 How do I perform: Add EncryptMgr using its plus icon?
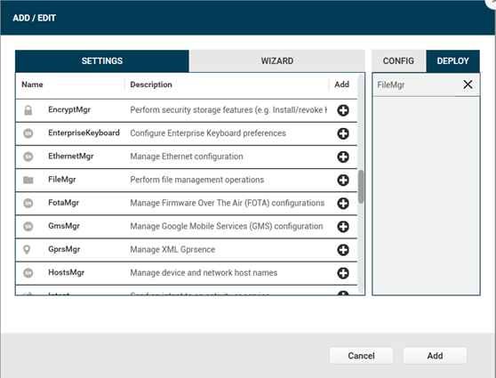pyautogui.click(x=343, y=110)
